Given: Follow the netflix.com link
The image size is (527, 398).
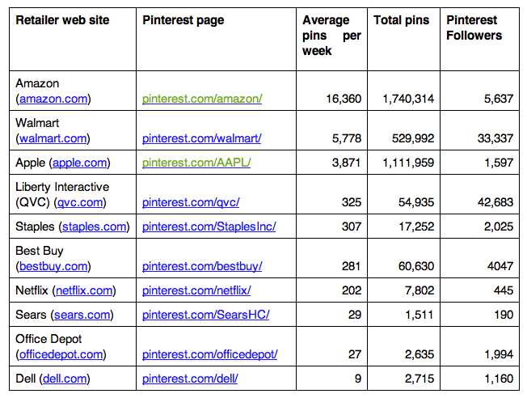Looking at the screenshot, I should click(x=84, y=290).
